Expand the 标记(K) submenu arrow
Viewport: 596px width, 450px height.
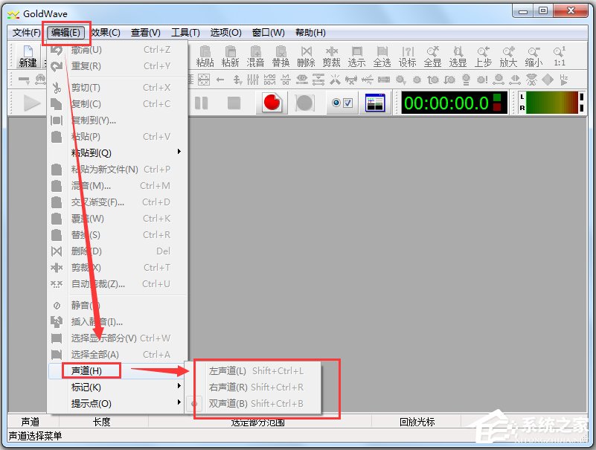(179, 386)
